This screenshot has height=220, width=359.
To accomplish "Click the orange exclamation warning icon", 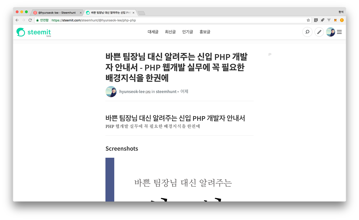I will [x=342, y=20].
